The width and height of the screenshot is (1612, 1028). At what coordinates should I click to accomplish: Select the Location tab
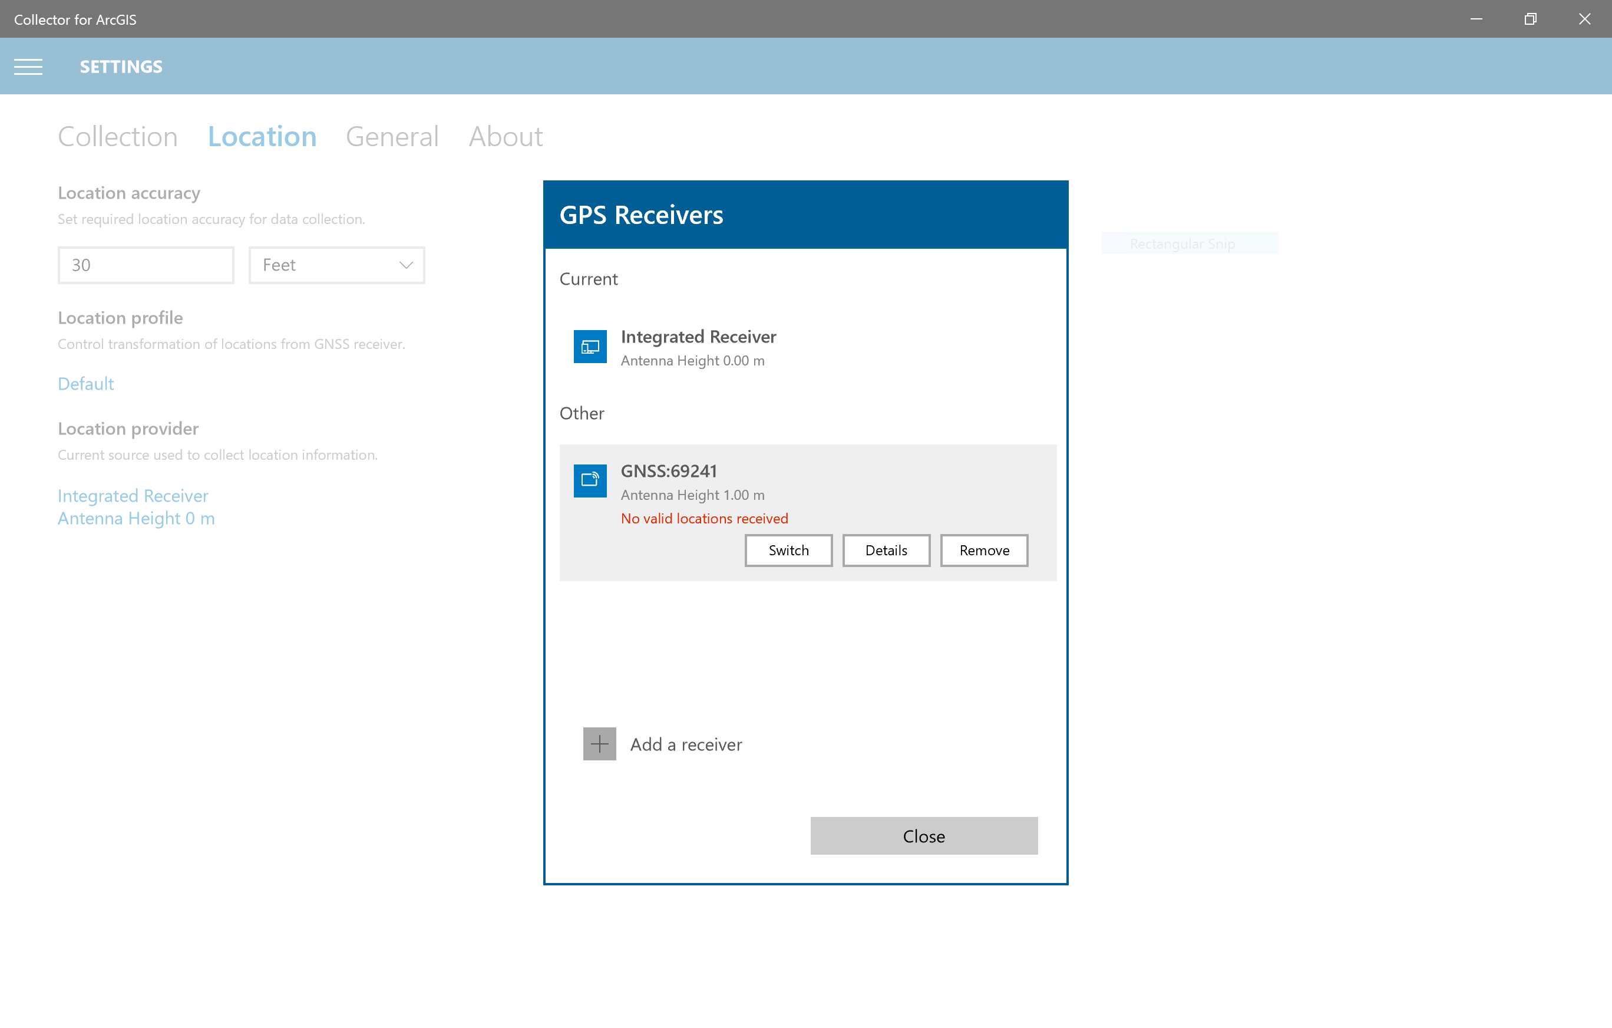pos(262,137)
